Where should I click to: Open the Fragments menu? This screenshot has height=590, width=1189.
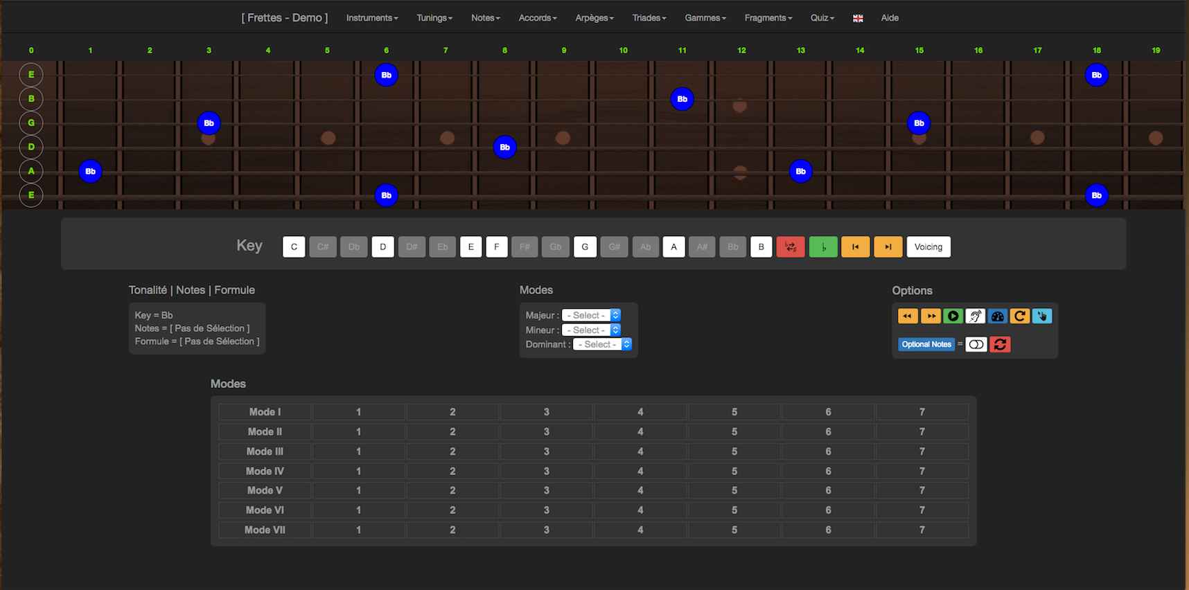pos(768,18)
